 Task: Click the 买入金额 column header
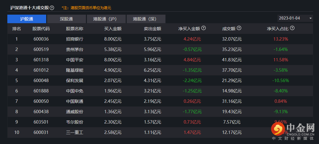[x=113, y=29]
